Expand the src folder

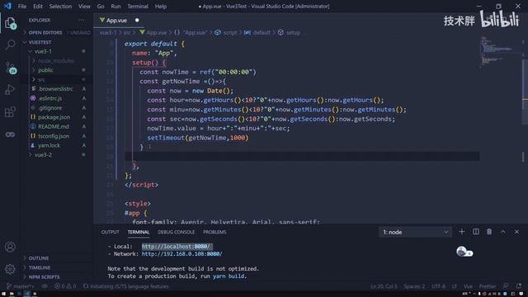coord(41,80)
